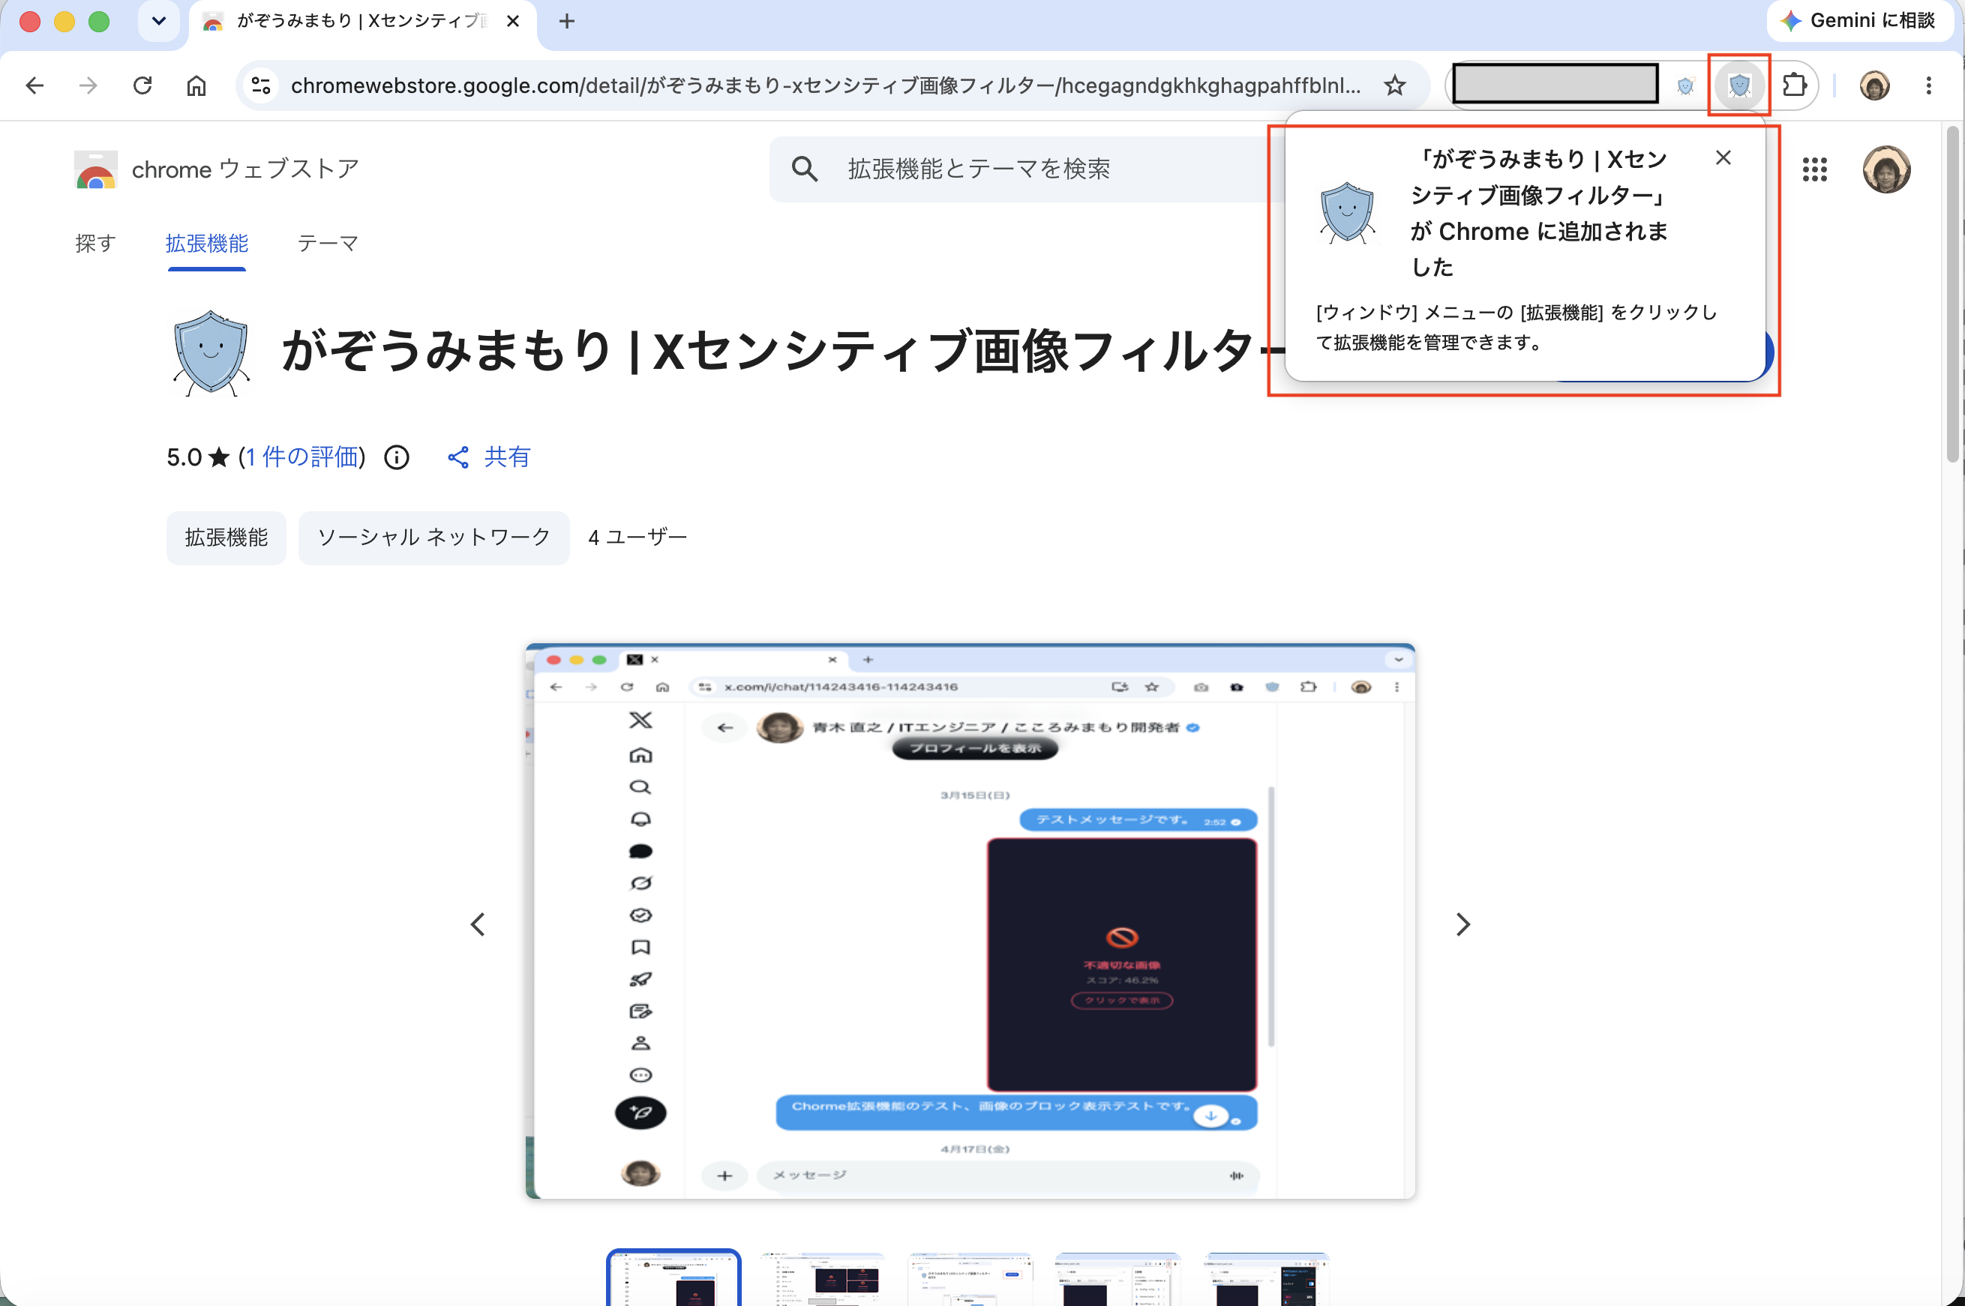Select the second screenshot thumbnail

(821, 1278)
